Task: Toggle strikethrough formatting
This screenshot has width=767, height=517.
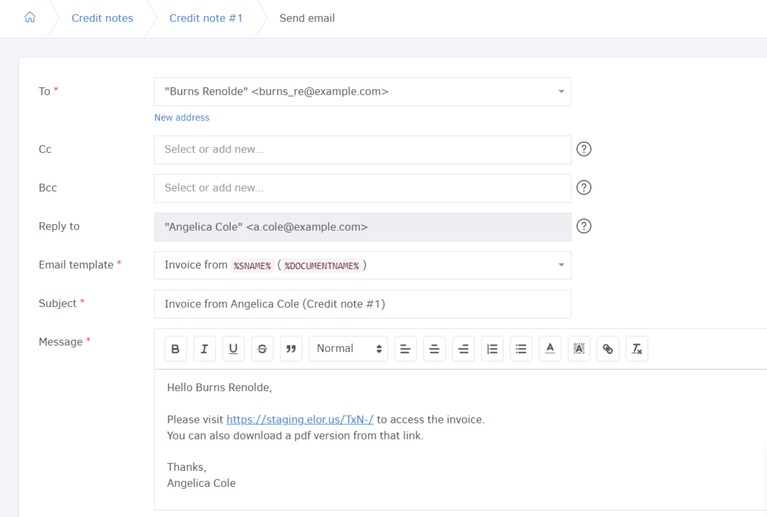Action: [262, 349]
